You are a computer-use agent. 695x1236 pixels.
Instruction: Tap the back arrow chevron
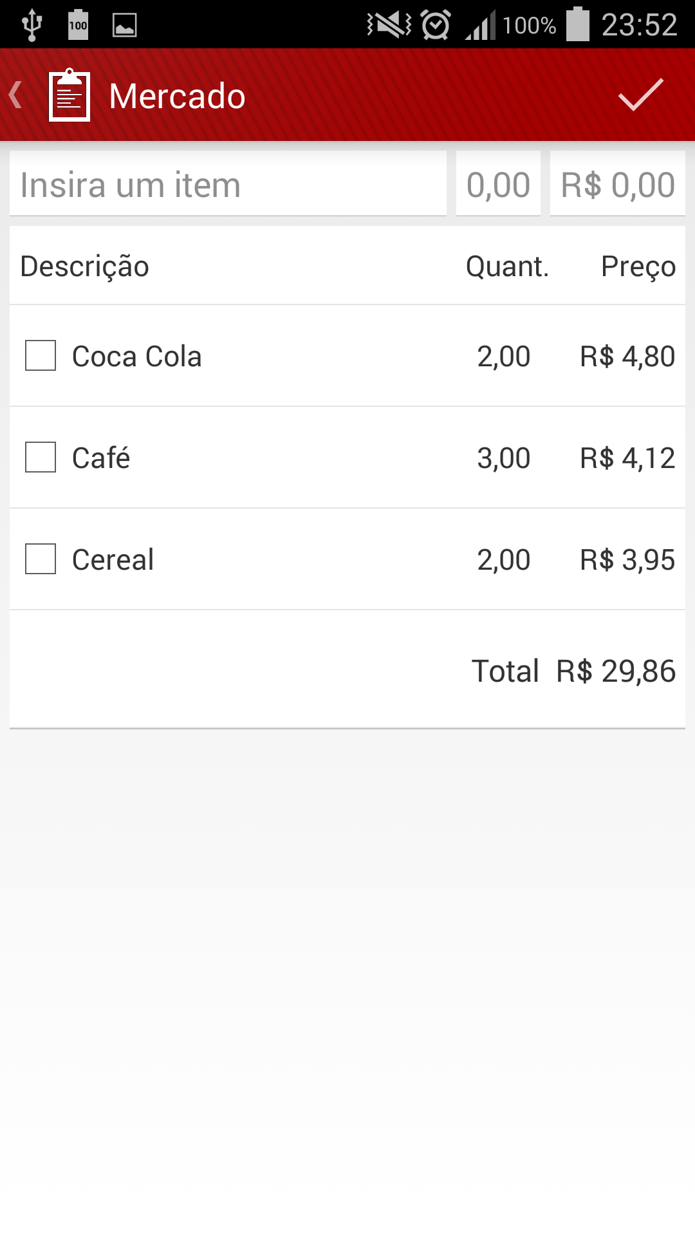[x=16, y=95]
